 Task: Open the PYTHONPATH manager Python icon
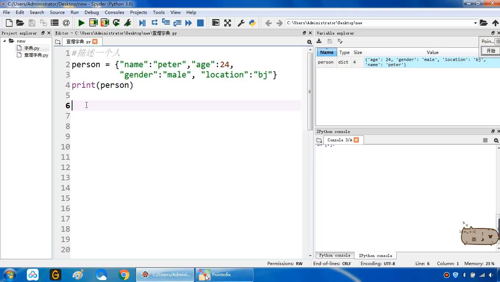click(x=252, y=23)
